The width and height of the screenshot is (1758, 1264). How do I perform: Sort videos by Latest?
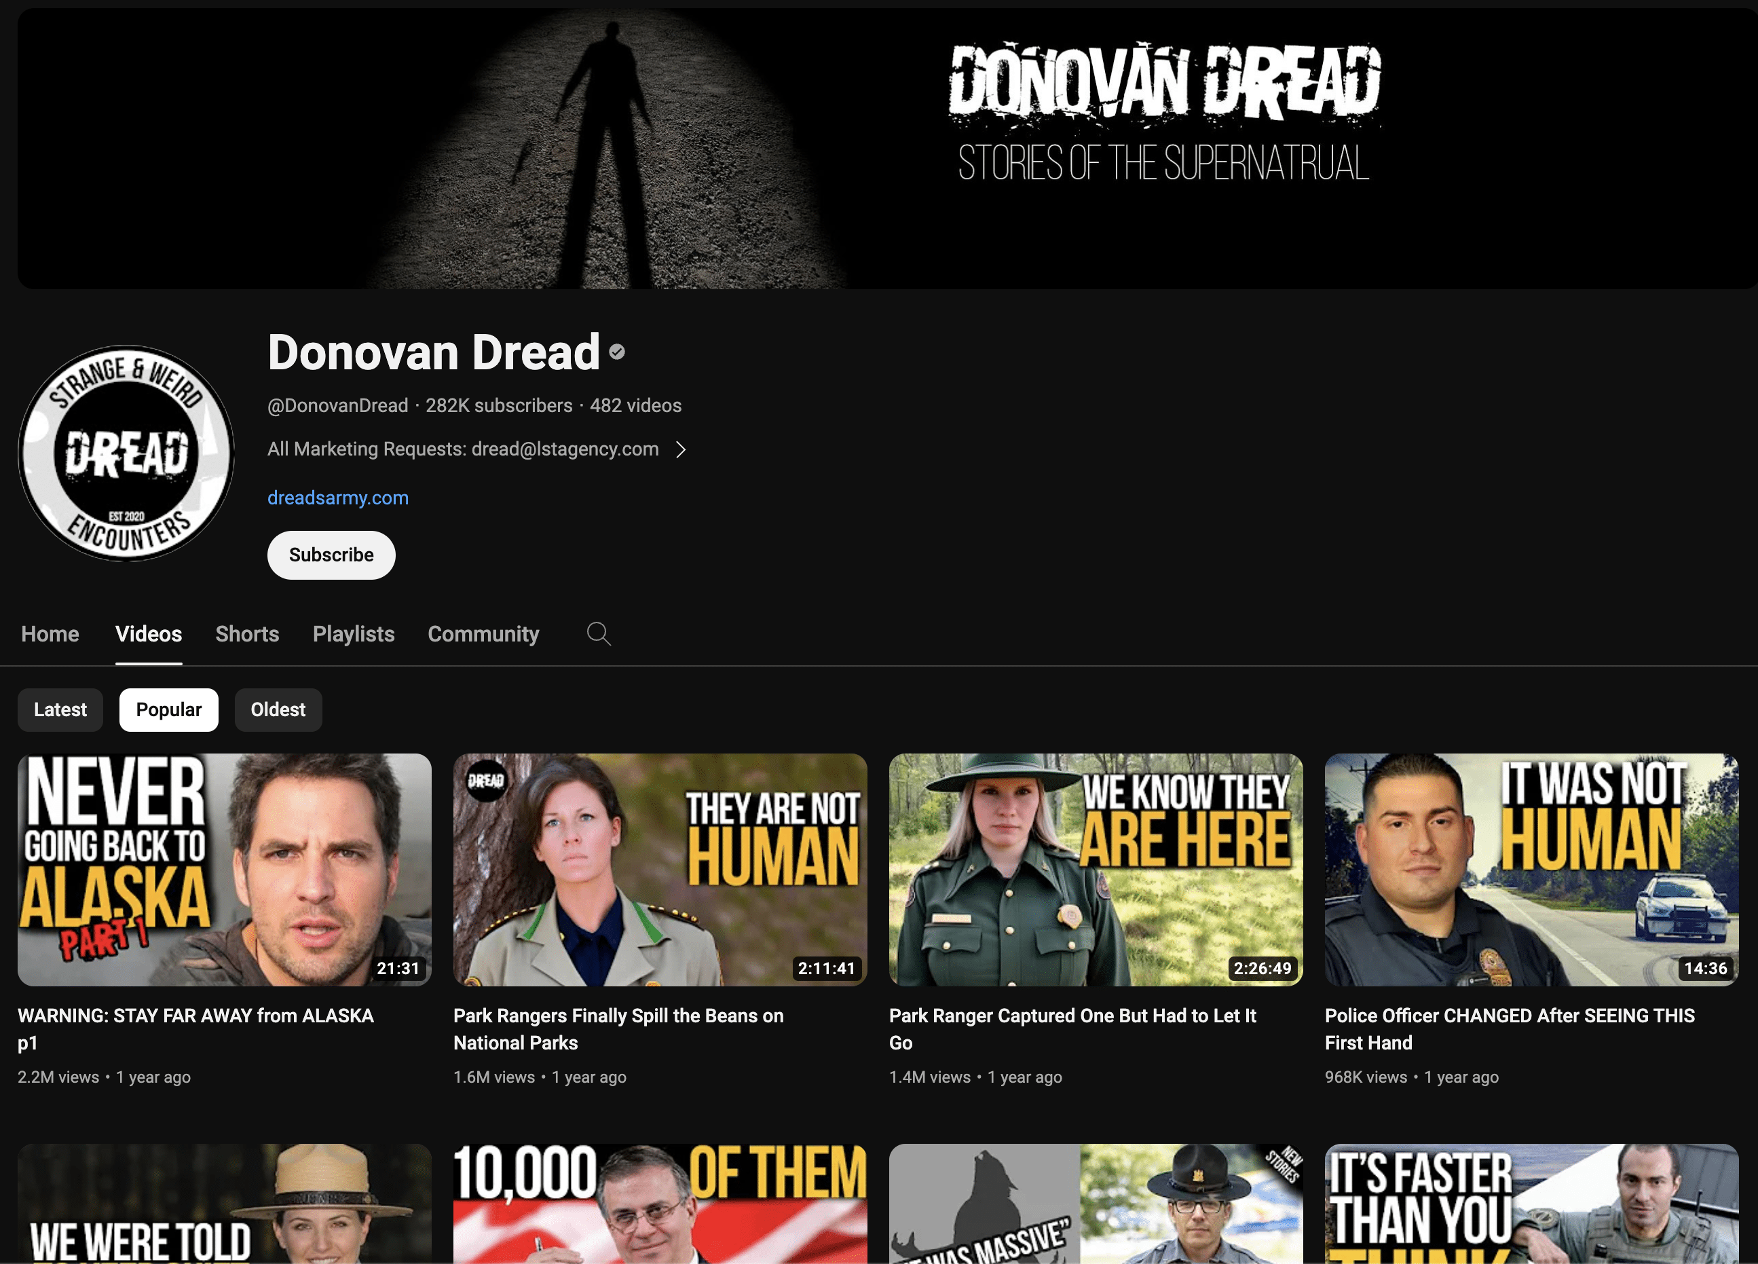tap(60, 710)
